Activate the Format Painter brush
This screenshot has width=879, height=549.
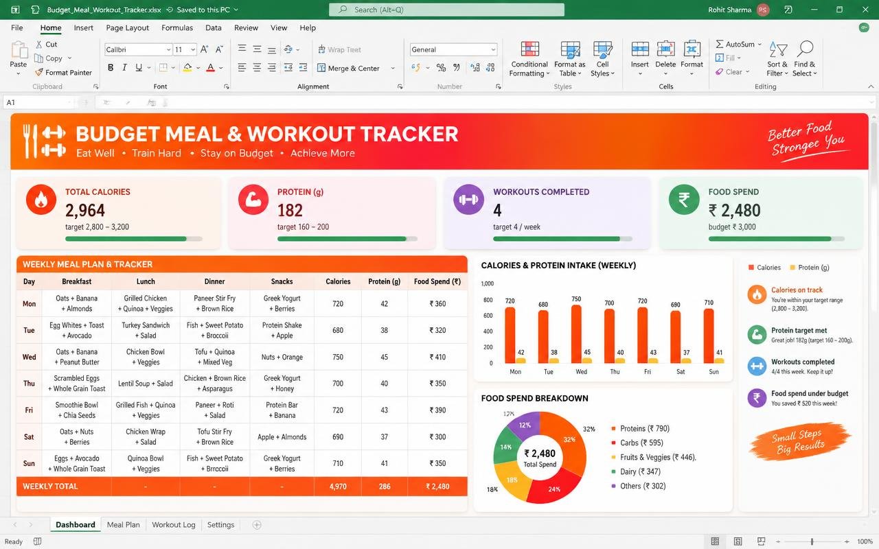coord(39,72)
